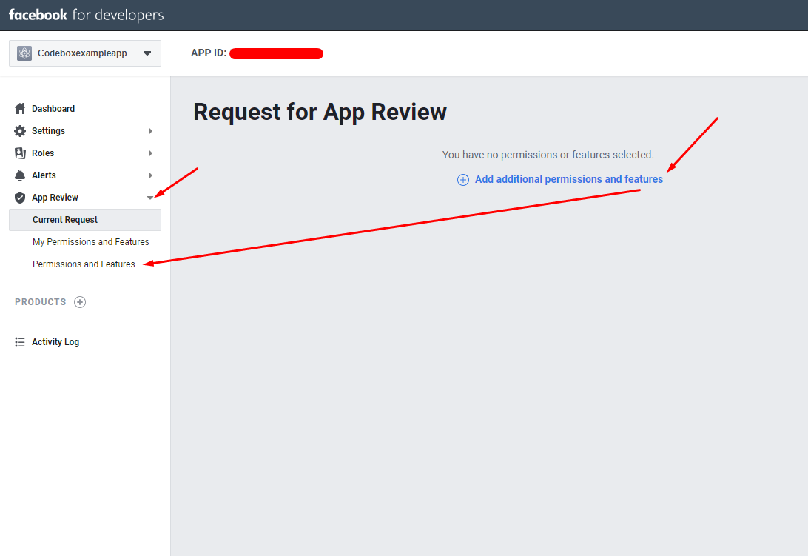
Task: Expand the Roles submenu arrow
Action: click(150, 153)
